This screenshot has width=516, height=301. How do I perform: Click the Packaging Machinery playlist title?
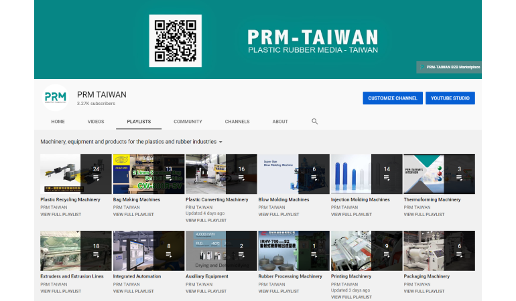coord(426,276)
